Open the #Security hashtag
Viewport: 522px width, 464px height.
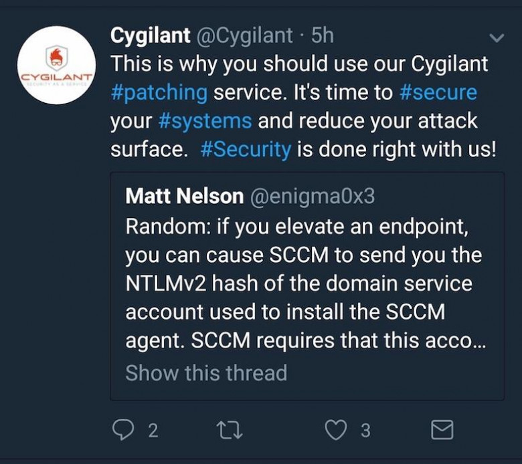(246, 150)
